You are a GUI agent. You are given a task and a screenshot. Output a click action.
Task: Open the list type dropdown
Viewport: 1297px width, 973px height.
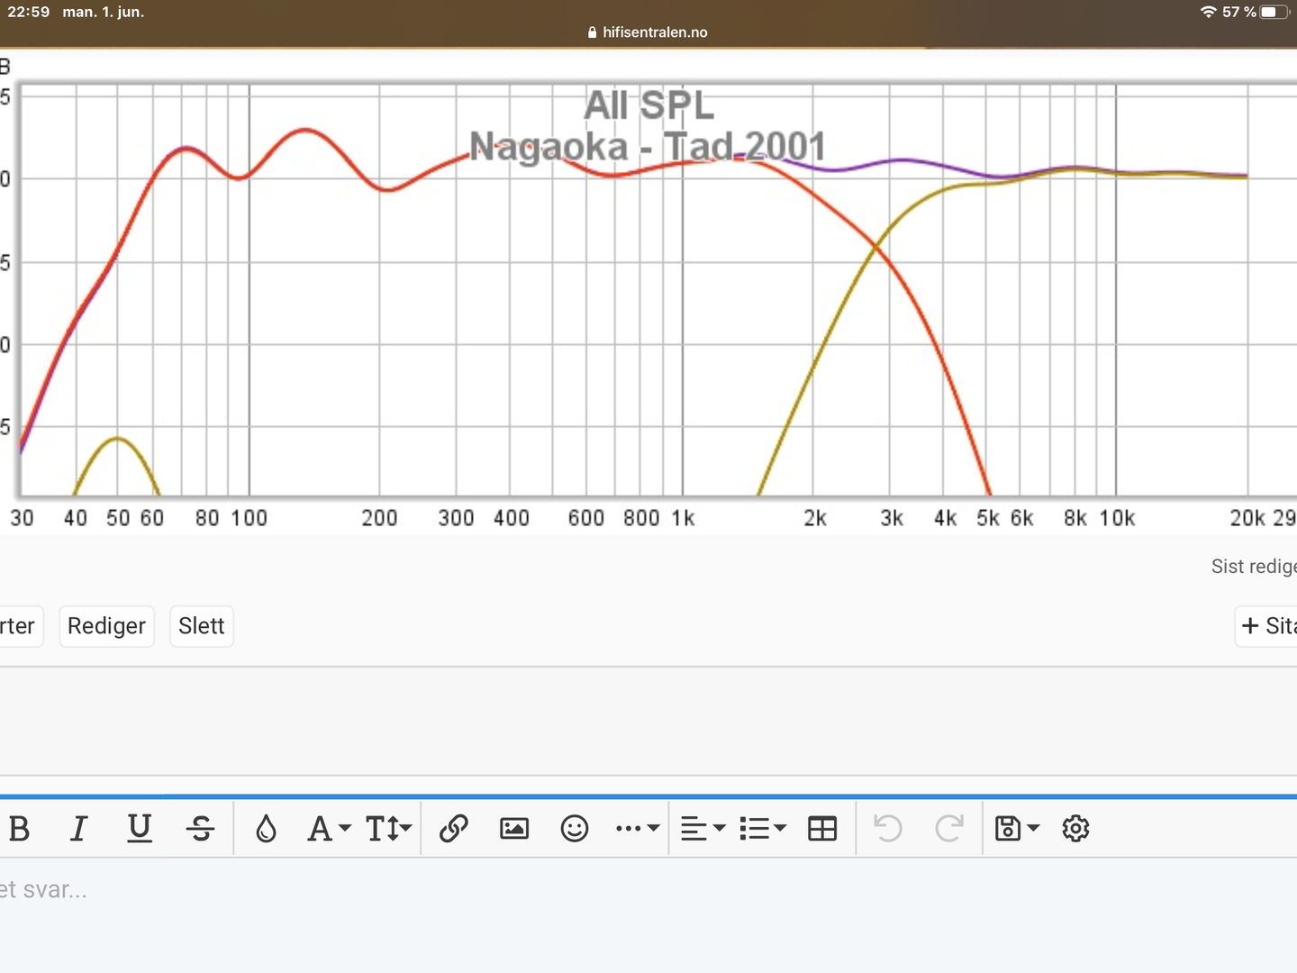tap(763, 828)
